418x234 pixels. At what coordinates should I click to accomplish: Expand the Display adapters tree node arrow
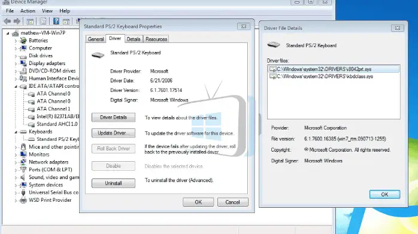(x=16, y=64)
